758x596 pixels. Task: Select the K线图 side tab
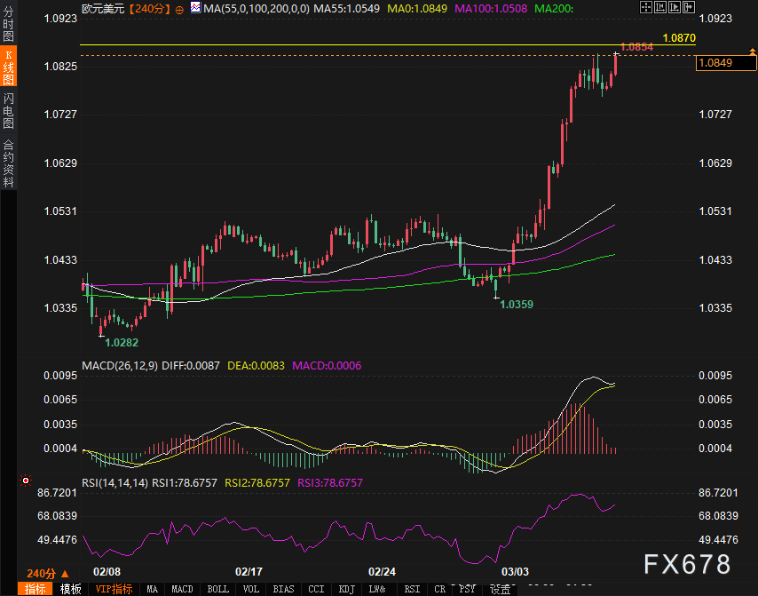coord(8,67)
